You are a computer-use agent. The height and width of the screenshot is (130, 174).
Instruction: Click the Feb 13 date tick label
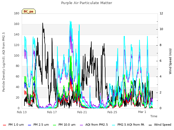pyautogui.click(x=22, y=112)
